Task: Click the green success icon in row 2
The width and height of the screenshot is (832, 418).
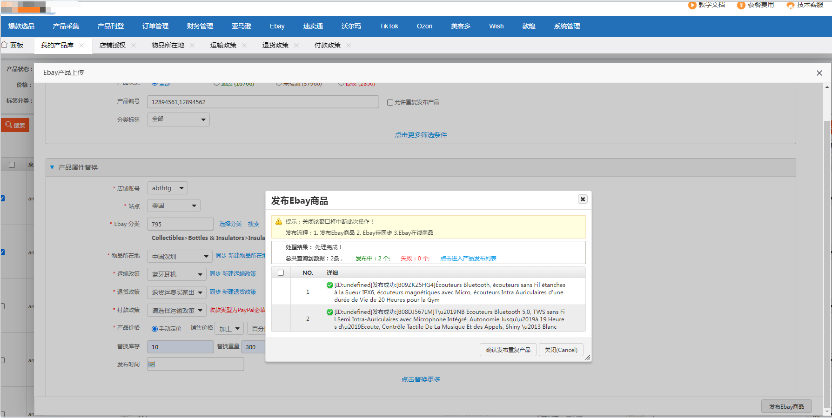Action: click(330, 312)
